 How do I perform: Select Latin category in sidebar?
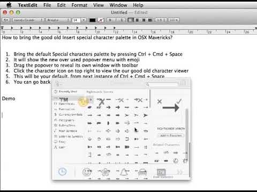(60, 147)
